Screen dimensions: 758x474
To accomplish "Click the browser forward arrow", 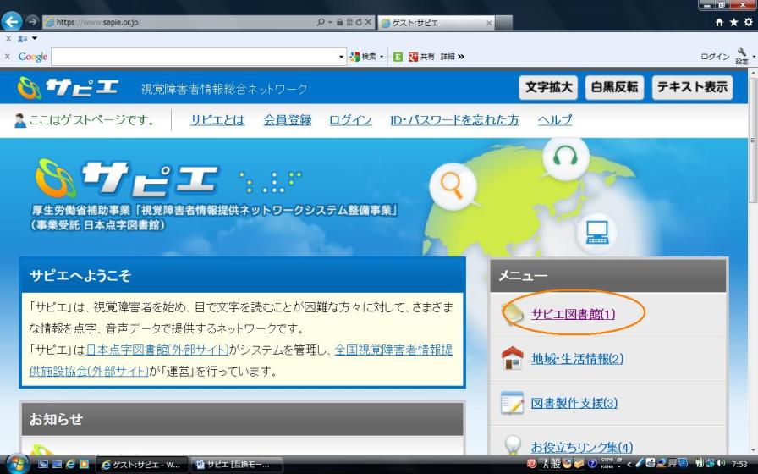I will pos(32,21).
